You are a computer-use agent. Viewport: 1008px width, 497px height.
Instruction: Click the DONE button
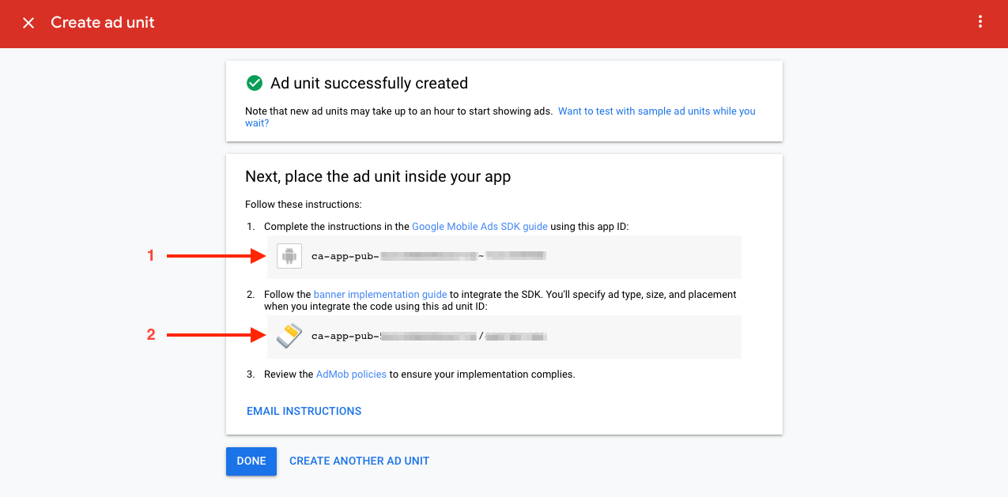[251, 461]
